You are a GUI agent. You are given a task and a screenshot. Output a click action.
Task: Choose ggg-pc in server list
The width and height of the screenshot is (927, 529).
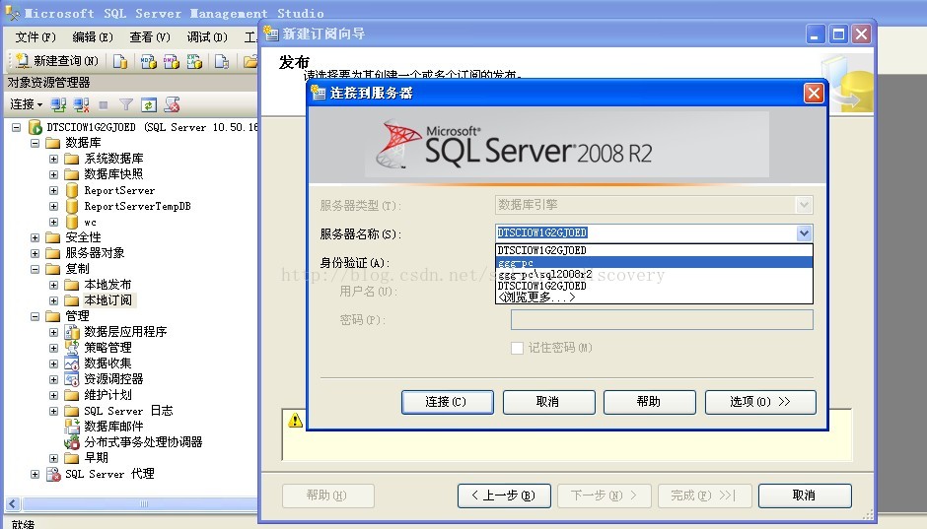[654, 263]
